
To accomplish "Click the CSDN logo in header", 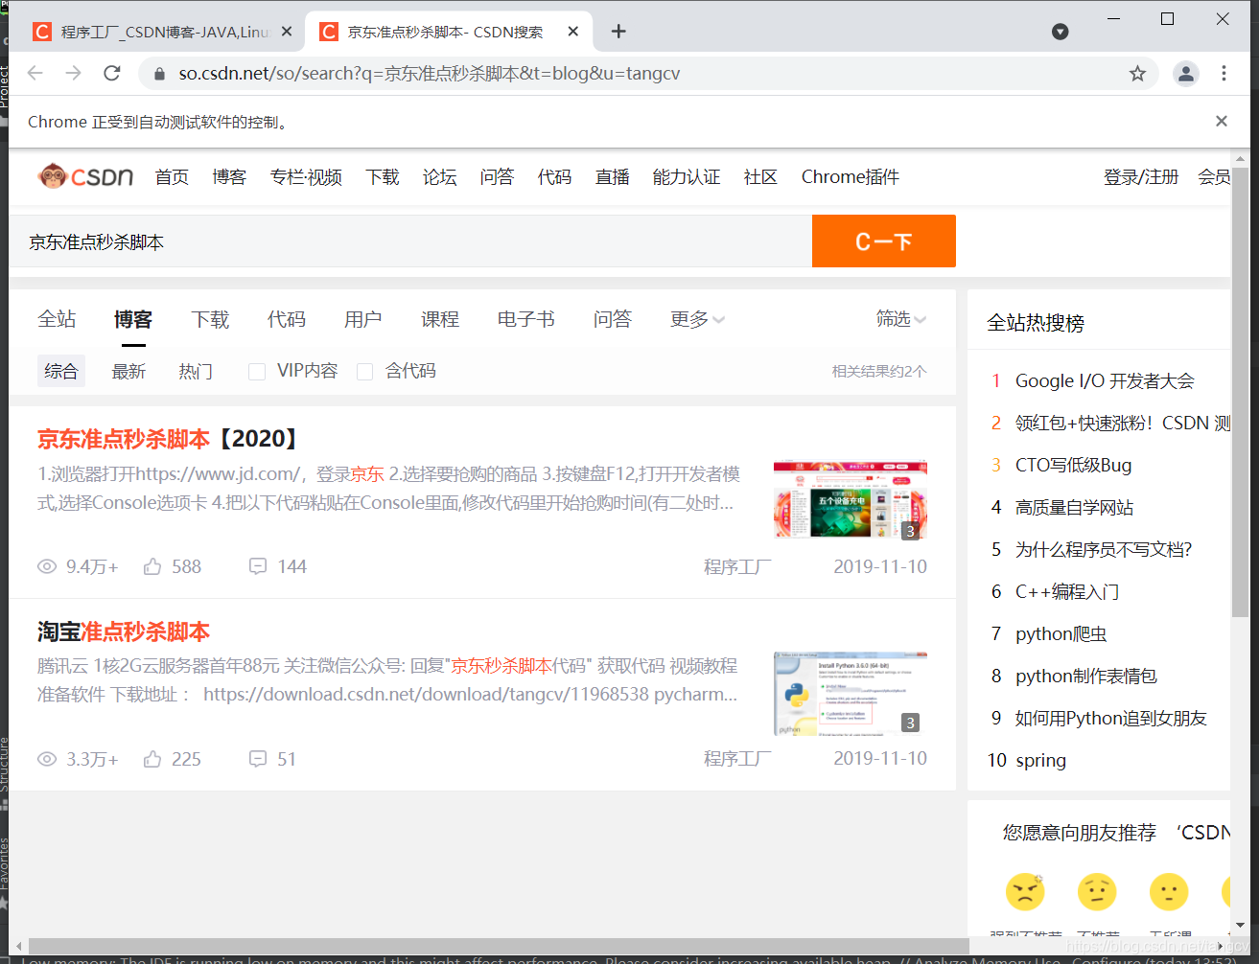I will click(85, 176).
